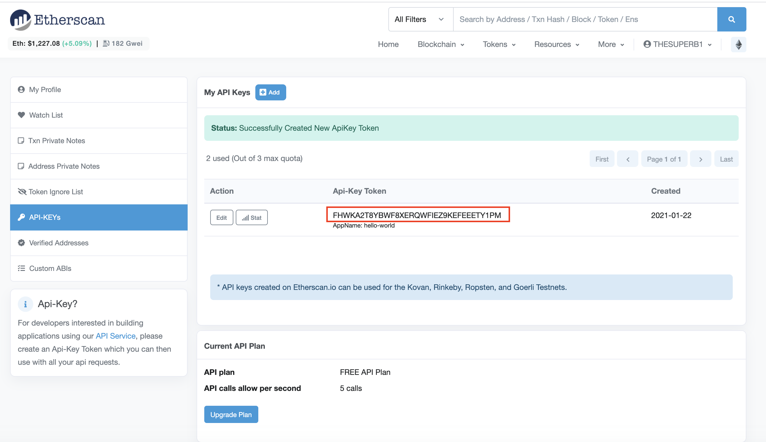The width and height of the screenshot is (766, 442).
Task: Expand the Blockchain menu
Action: (x=441, y=44)
